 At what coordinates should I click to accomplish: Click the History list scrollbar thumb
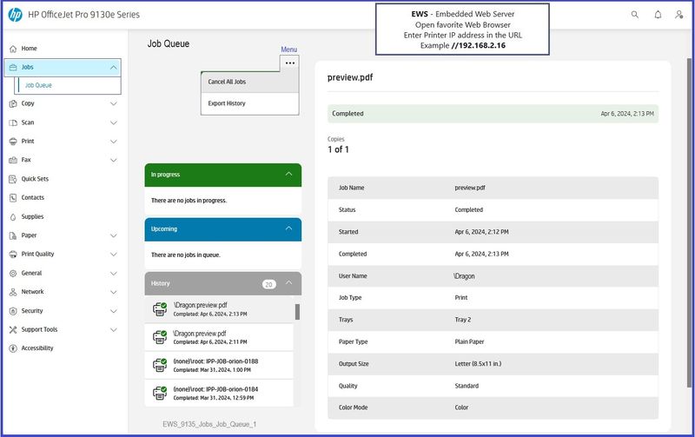[x=297, y=312]
